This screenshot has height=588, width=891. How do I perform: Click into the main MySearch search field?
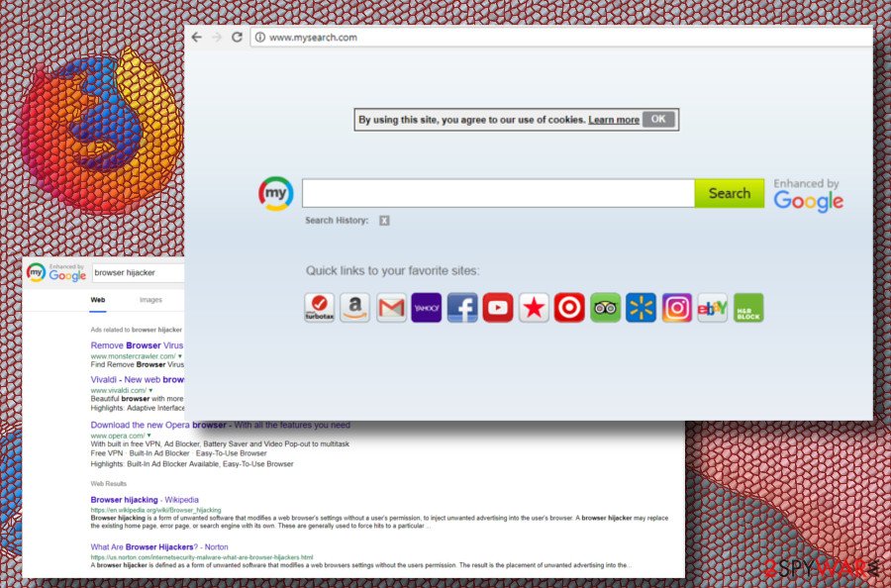pyautogui.click(x=498, y=193)
